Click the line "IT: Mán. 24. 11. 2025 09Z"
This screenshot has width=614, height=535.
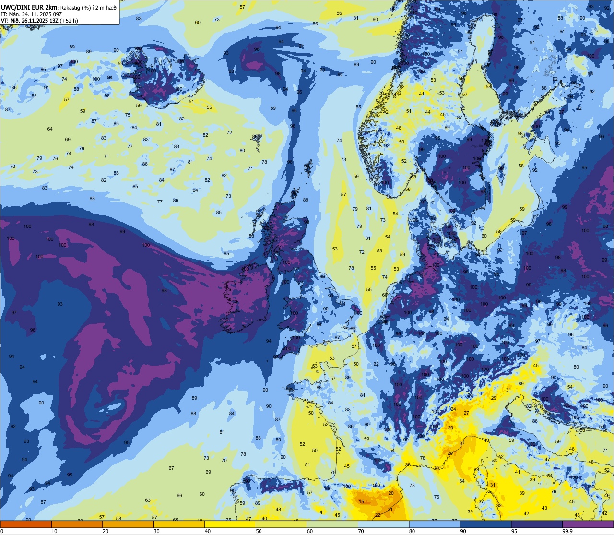(31, 14)
